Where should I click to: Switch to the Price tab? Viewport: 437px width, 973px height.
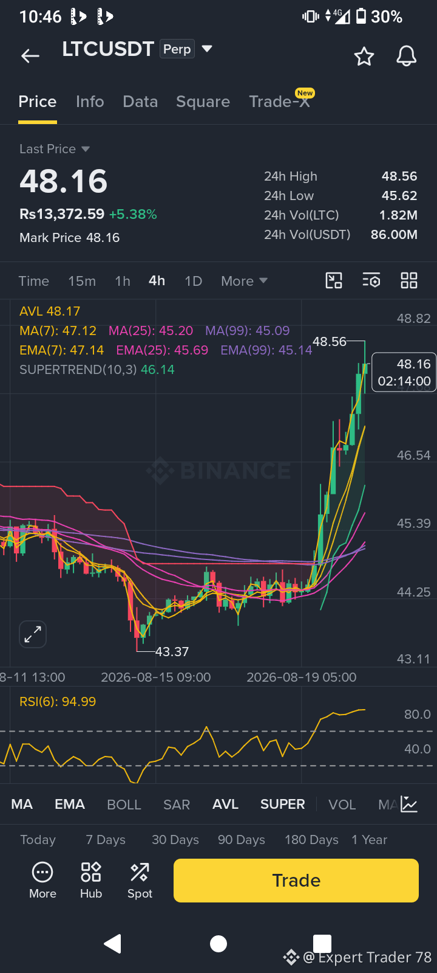point(38,102)
